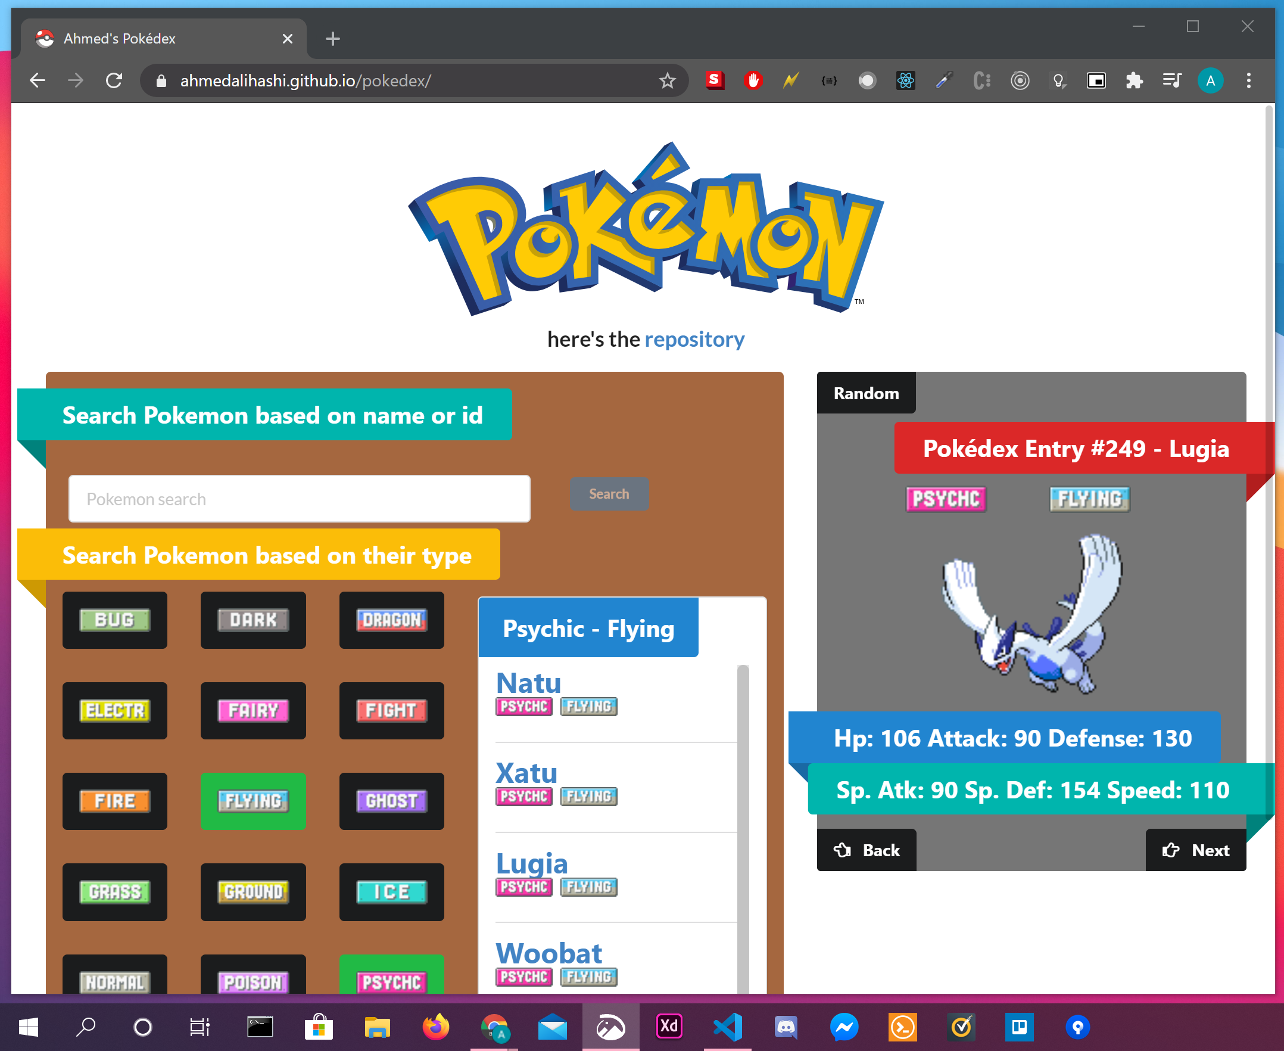Open the Chrome three-dot menu
1284x1051 pixels.
[1248, 80]
